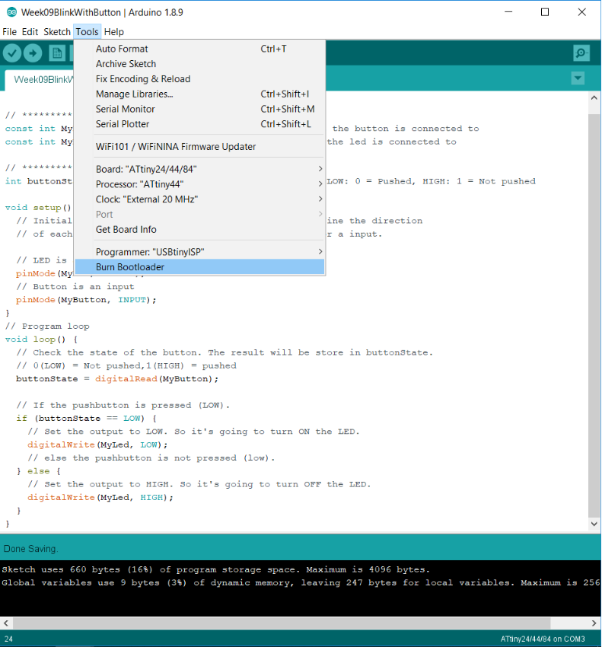
Task: Open WiFi101 / WiFiNINA Firmware Updater
Action: click(x=199, y=146)
